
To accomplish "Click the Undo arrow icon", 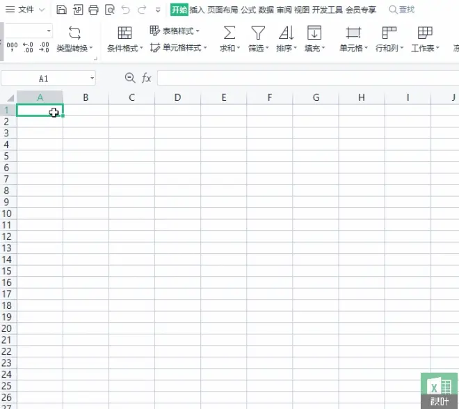I will [126, 10].
